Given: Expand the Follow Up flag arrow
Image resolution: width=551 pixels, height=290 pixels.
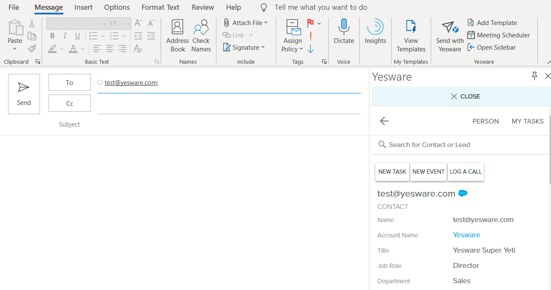Looking at the screenshot, I should coord(319,23).
